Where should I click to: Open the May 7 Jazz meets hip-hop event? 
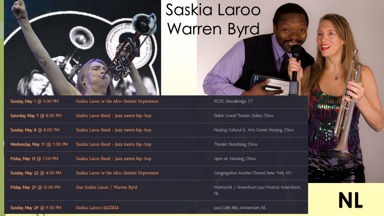(114, 116)
